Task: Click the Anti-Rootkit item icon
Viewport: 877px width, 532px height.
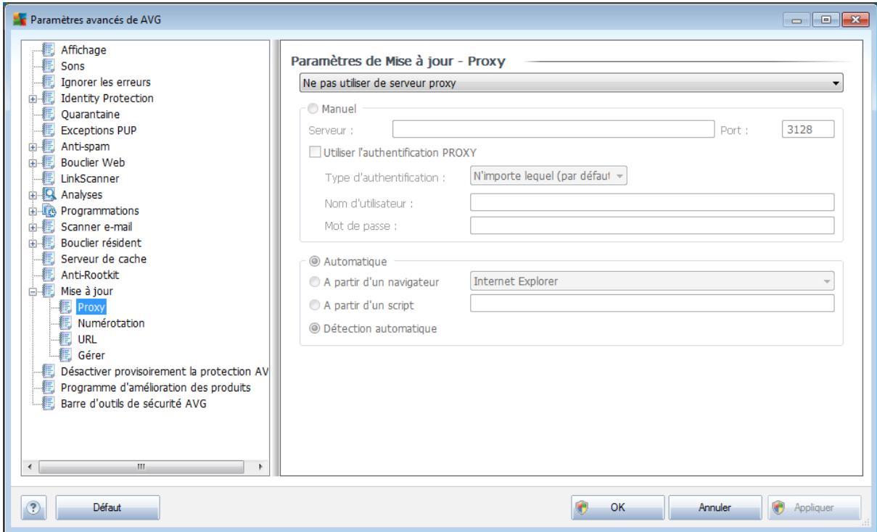Action: click(x=50, y=274)
